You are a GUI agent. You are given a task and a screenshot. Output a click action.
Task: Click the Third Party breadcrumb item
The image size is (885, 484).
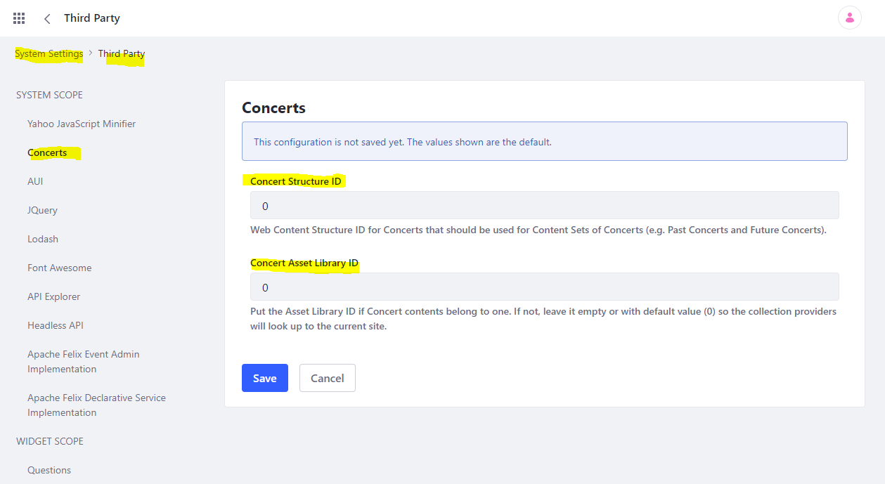(x=122, y=53)
